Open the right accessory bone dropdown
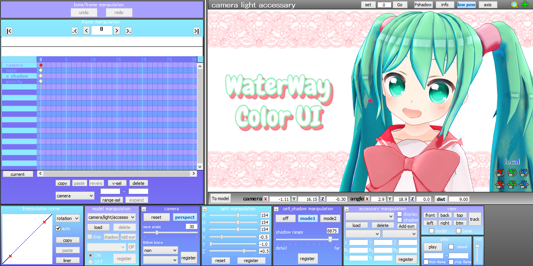This screenshot has height=266, width=533. pos(400,234)
